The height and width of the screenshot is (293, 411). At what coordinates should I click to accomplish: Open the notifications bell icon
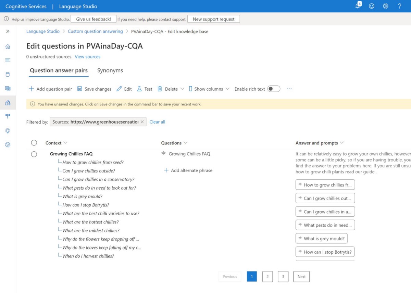(x=358, y=6)
